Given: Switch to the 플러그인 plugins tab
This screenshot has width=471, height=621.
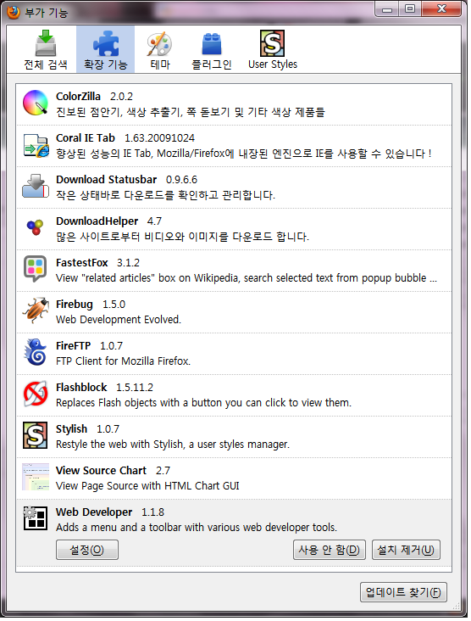Looking at the screenshot, I should 212,50.
